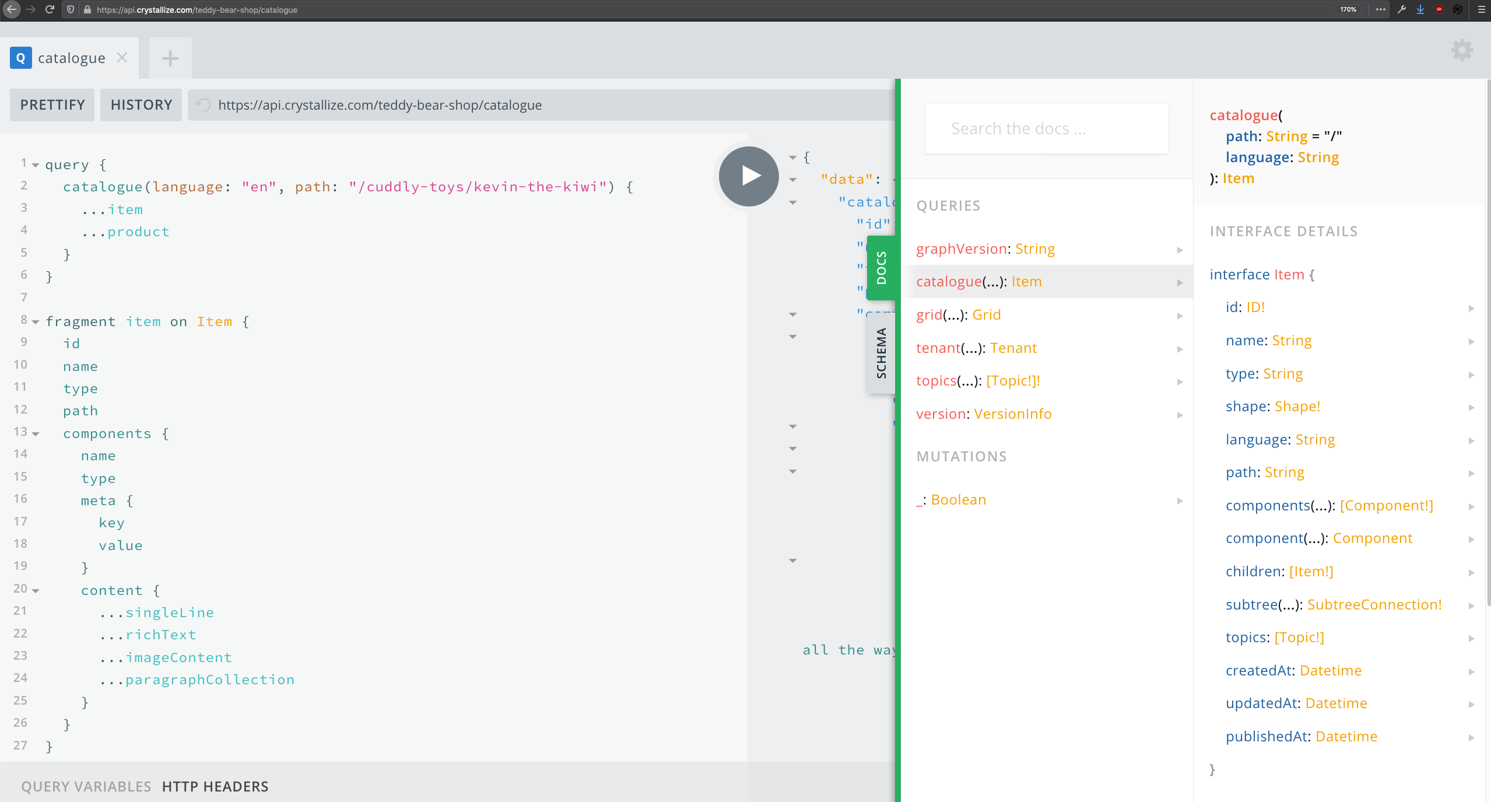Expand arrow beside version row
1491x802 pixels.
[x=1180, y=415]
